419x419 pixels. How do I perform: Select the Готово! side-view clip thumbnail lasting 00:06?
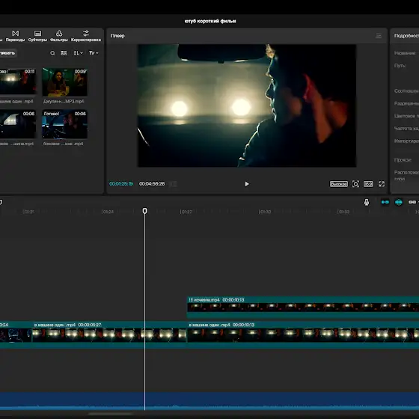(x=64, y=124)
